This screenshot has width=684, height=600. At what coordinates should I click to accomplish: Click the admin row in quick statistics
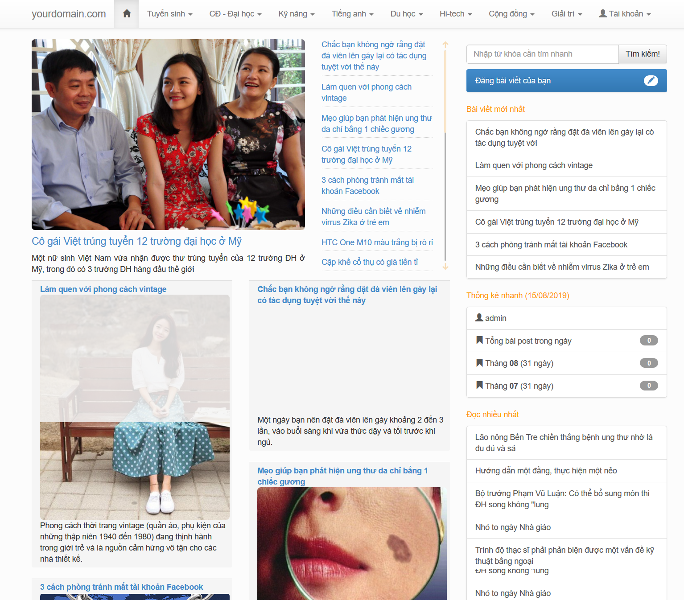pos(566,318)
